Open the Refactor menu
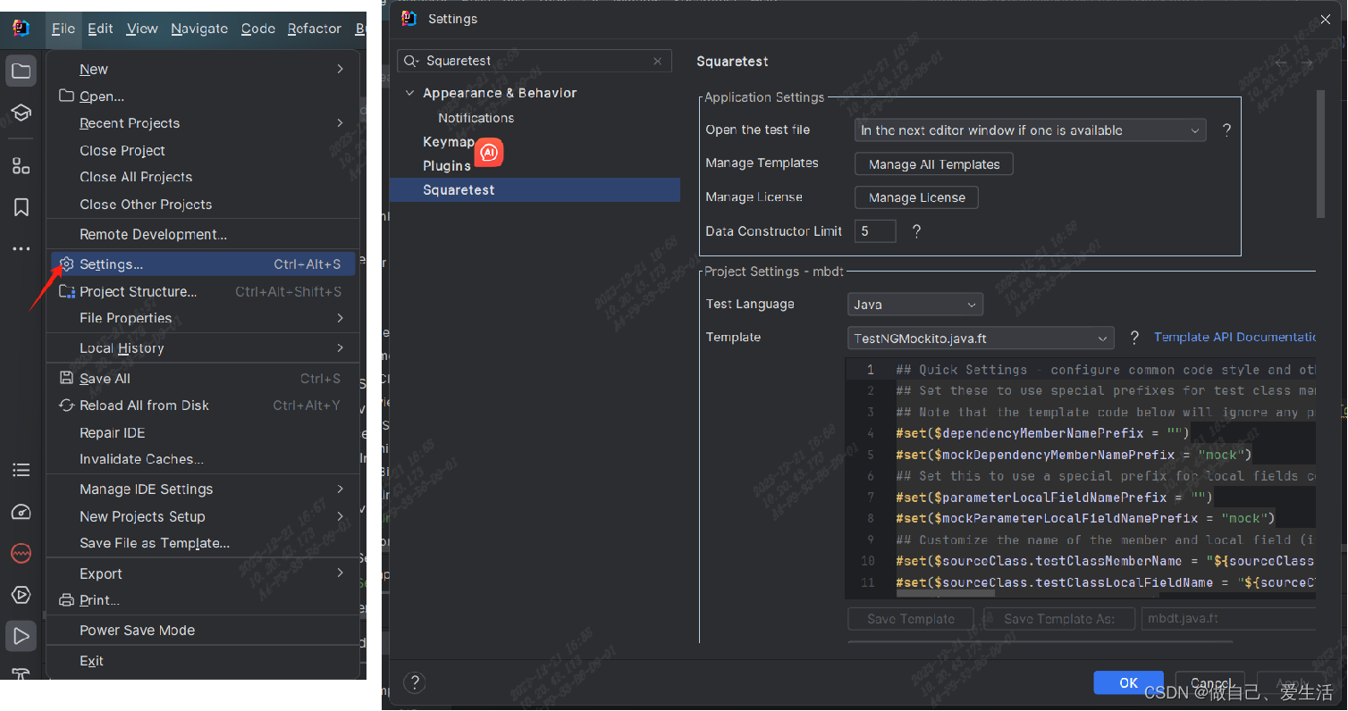Screen dimensions: 1348x711 (315, 29)
